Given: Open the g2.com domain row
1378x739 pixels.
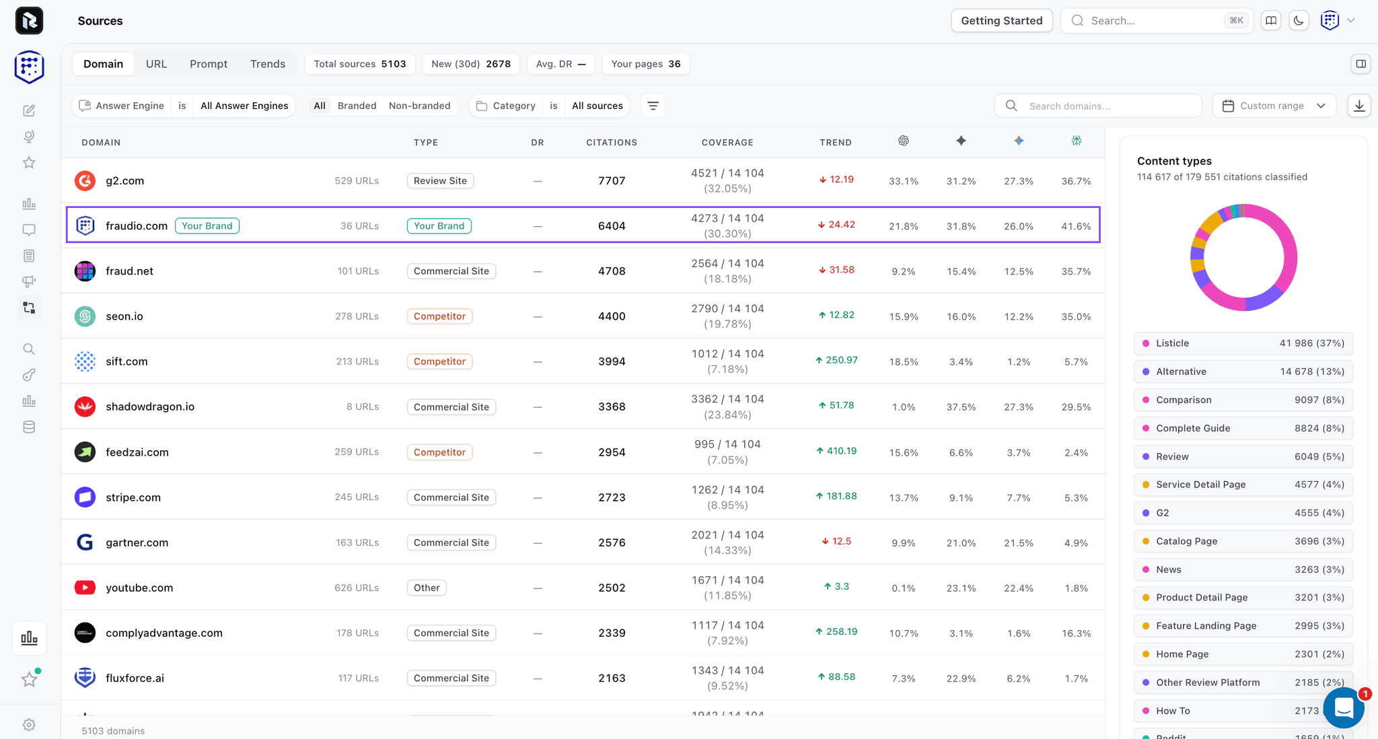Looking at the screenshot, I should click(583, 180).
